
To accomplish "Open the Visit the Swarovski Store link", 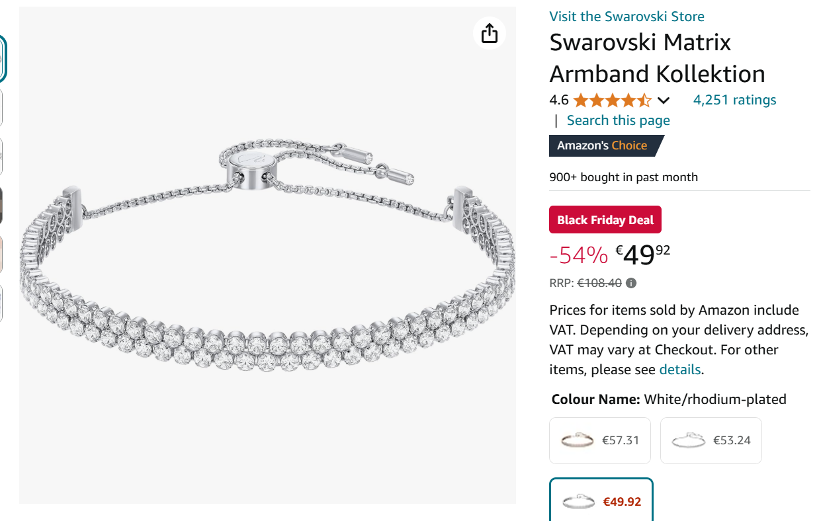I will click(627, 17).
